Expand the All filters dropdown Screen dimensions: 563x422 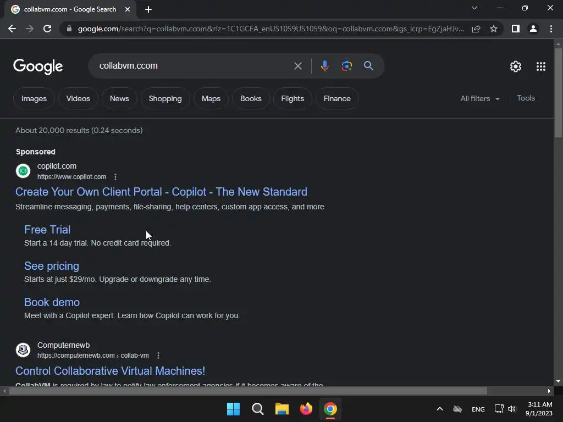(480, 98)
